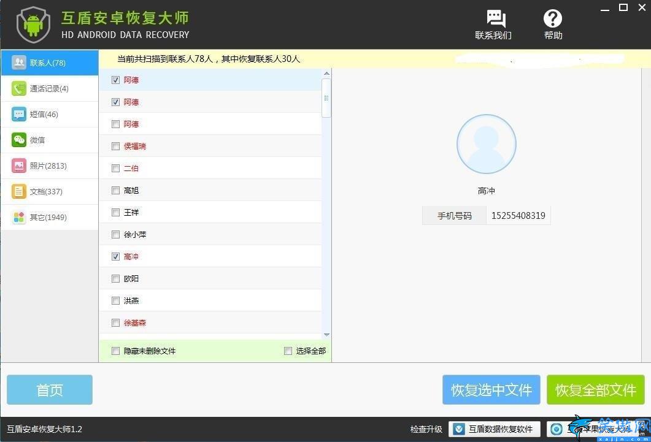Click the Android shield logo
This screenshot has width=651, height=442.
(33, 24)
